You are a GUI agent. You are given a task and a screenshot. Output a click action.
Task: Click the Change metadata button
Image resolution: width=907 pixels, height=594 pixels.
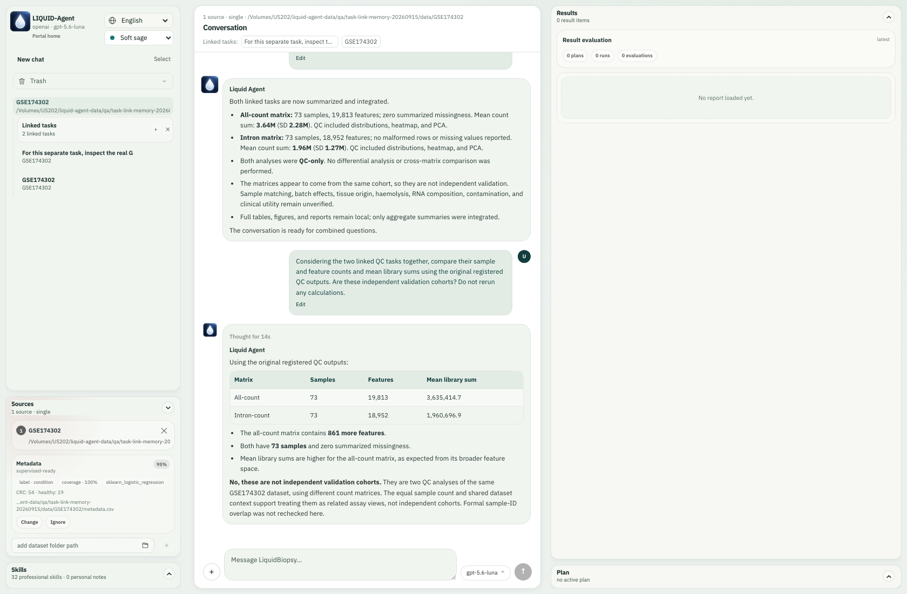(x=30, y=522)
